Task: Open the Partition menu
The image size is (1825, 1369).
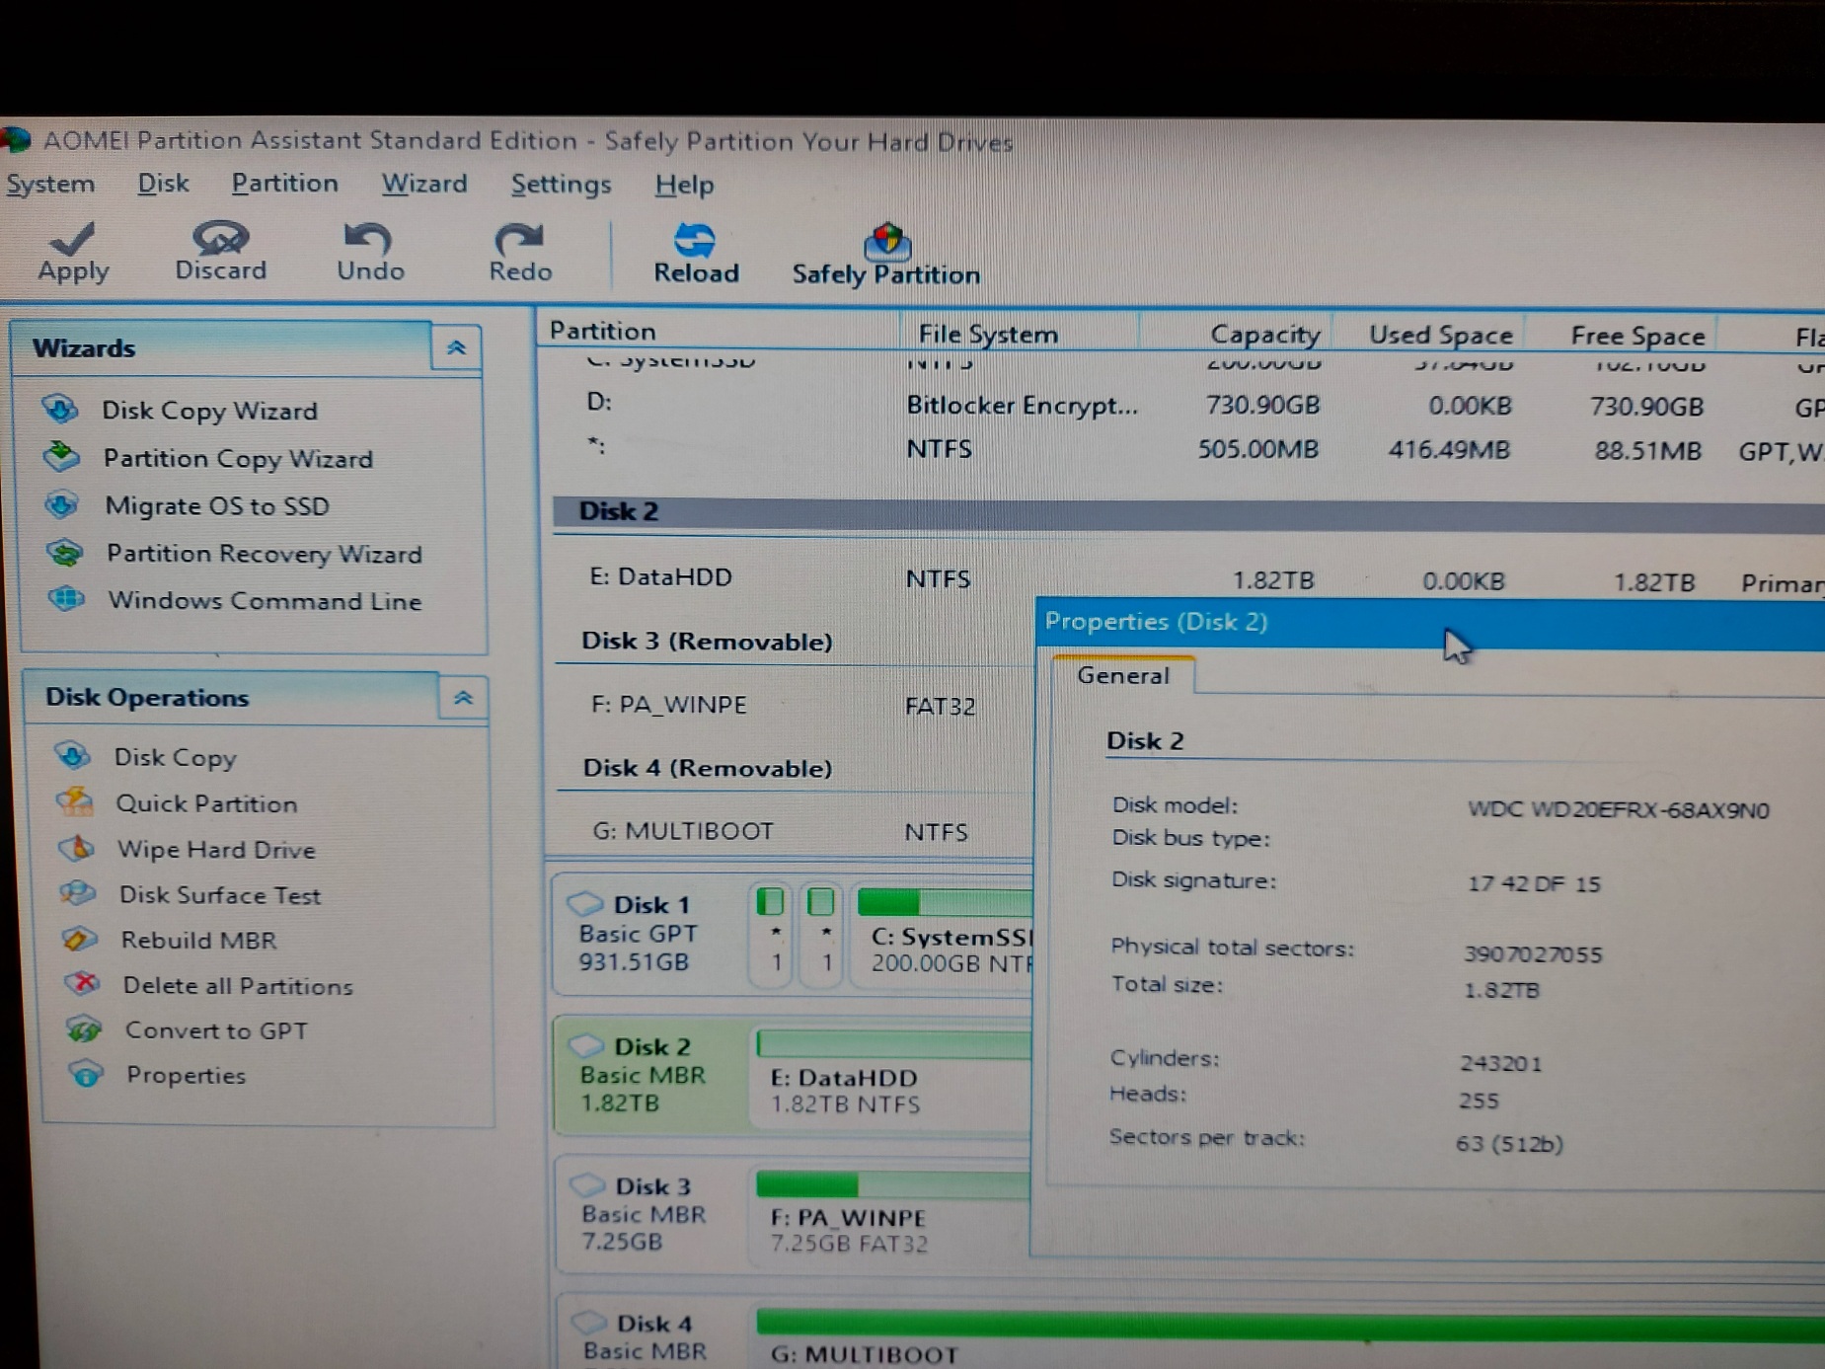Action: [284, 184]
